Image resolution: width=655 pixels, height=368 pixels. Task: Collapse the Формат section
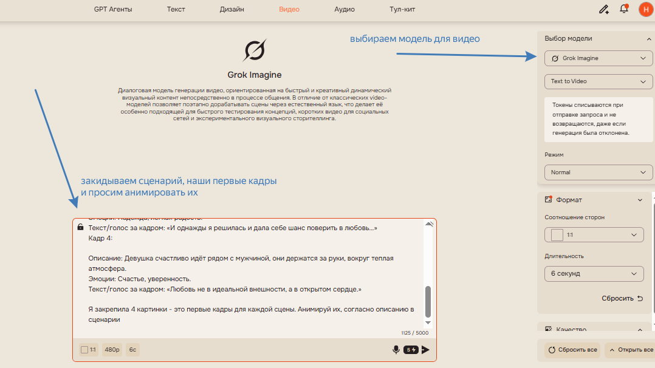[640, 200]
